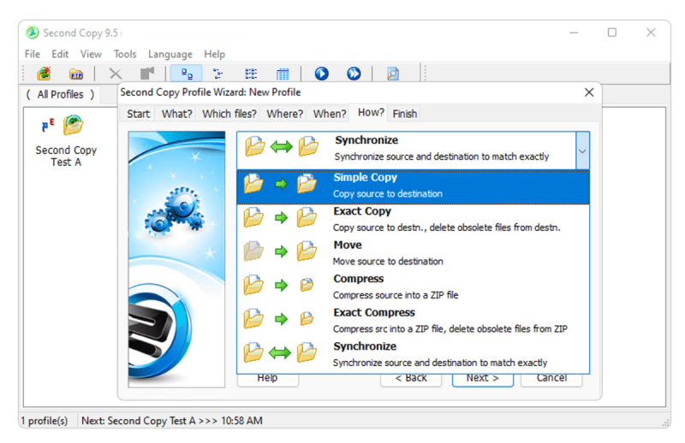Go to the When? wizard tab
This screenshot has width=685, height=443.
(330, 114)
